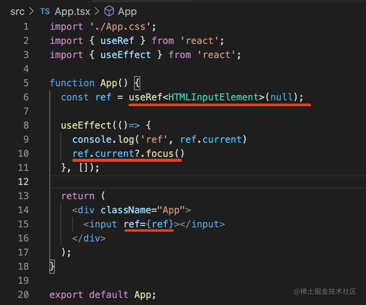
Task: Click highlighted opening brace on line 5
Action: [137, 83]
